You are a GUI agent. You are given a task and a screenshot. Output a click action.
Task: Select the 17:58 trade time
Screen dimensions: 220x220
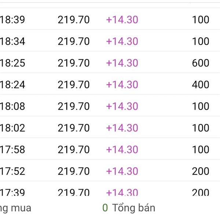[12, 150]
